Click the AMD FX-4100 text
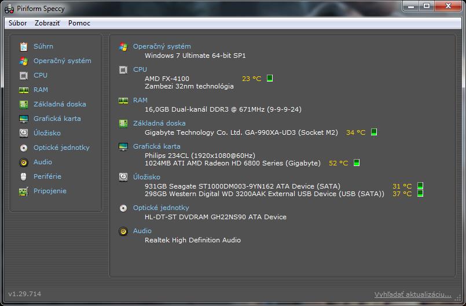This screenshot has width=466, height=306. [x=167, y=79]
